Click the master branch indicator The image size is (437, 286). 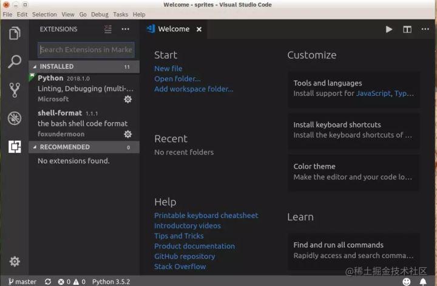(x=22, y=282)
